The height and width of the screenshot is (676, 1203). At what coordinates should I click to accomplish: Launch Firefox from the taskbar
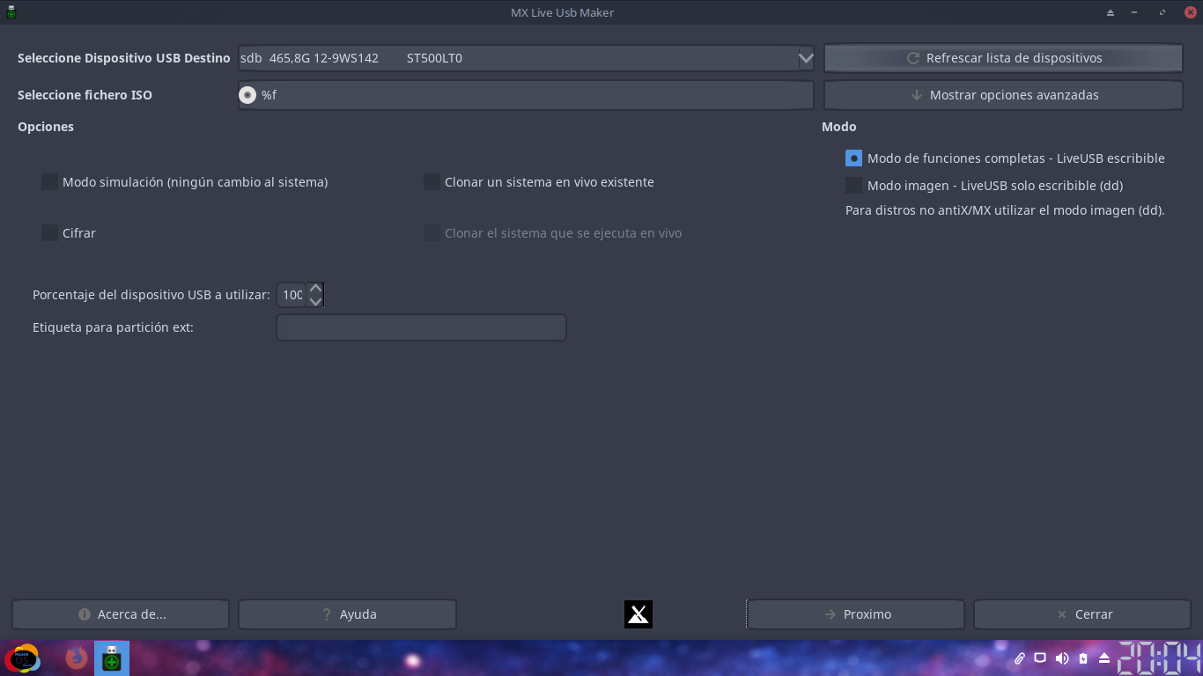point(77,658)
